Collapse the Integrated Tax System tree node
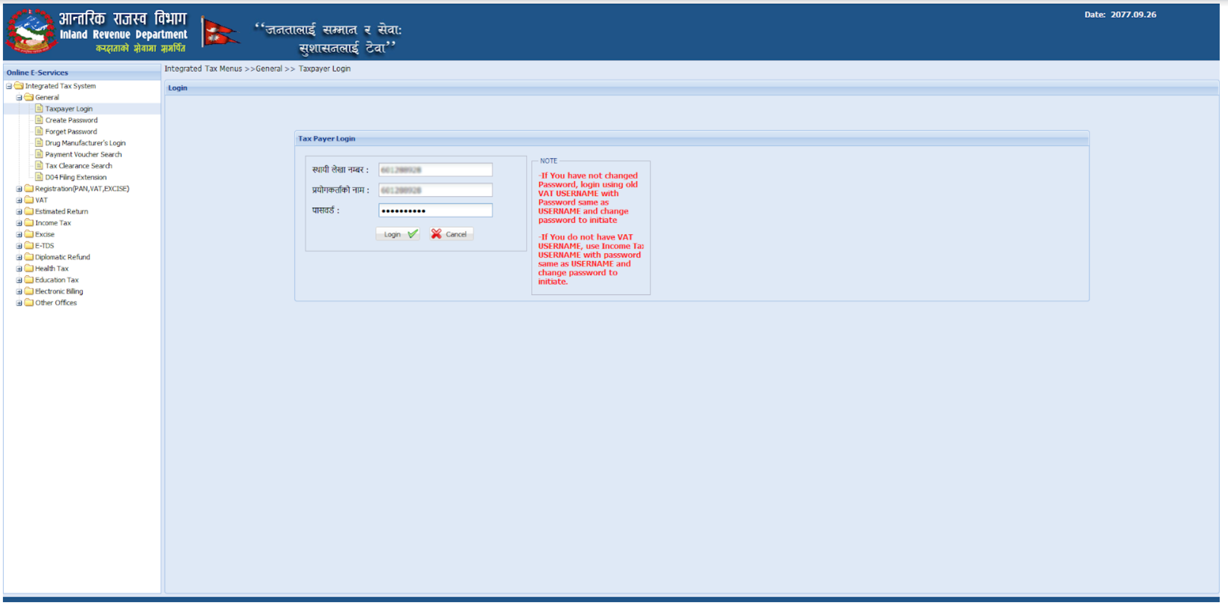Viewport: 1228px width, 609px height. coord(9,86)
